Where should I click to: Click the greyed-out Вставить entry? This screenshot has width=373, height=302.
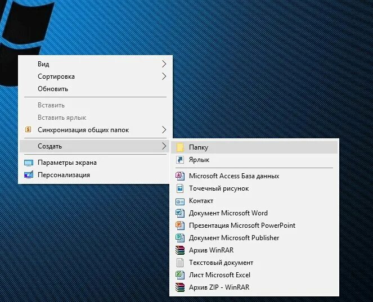tap(95, 105)
